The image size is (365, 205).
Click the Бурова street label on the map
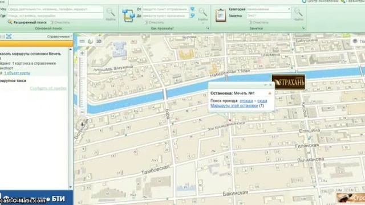189,37
